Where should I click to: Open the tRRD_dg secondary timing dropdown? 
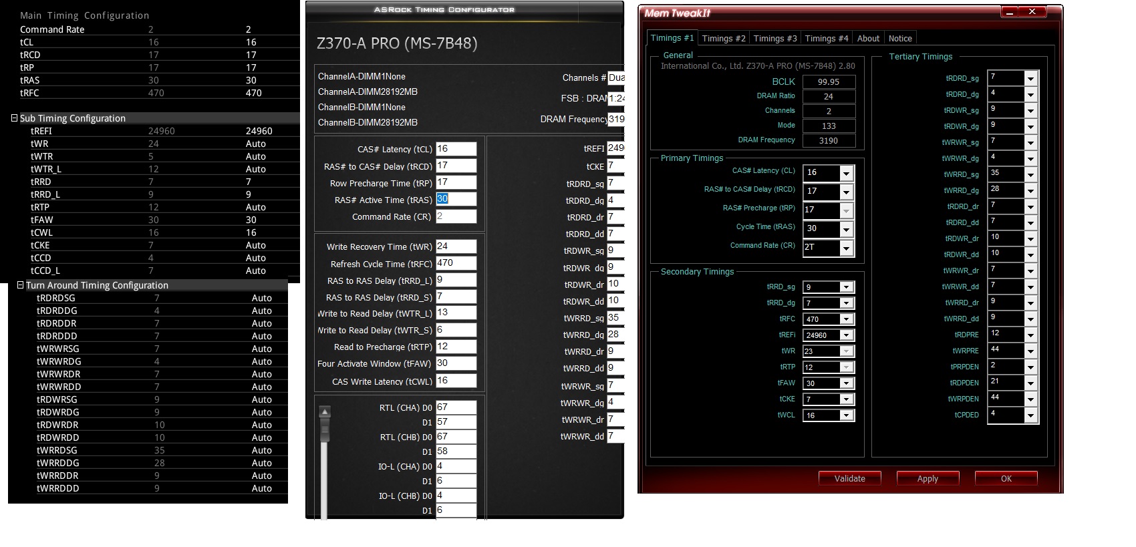click(846, 303)
